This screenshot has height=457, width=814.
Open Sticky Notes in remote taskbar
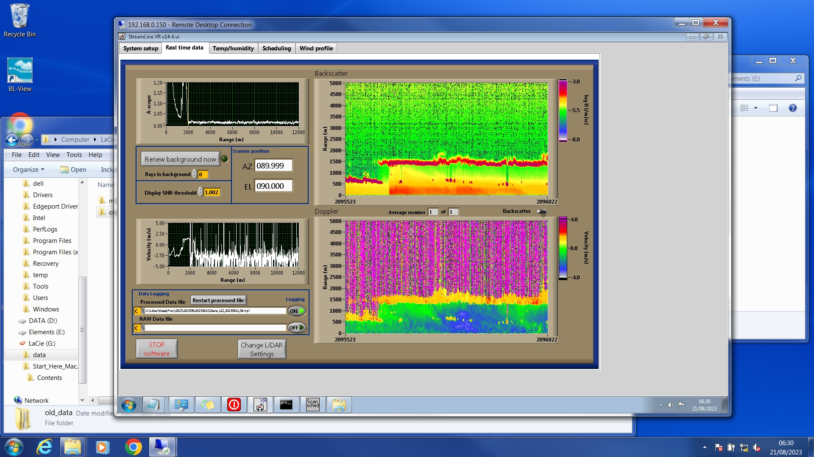[208, 405]
